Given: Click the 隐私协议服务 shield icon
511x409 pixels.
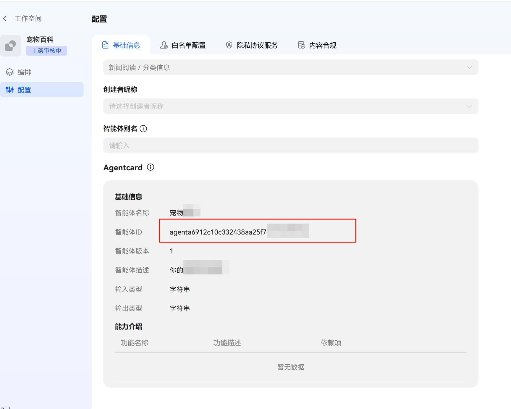Looking at the screenshot, I should [x=229, y=45].
